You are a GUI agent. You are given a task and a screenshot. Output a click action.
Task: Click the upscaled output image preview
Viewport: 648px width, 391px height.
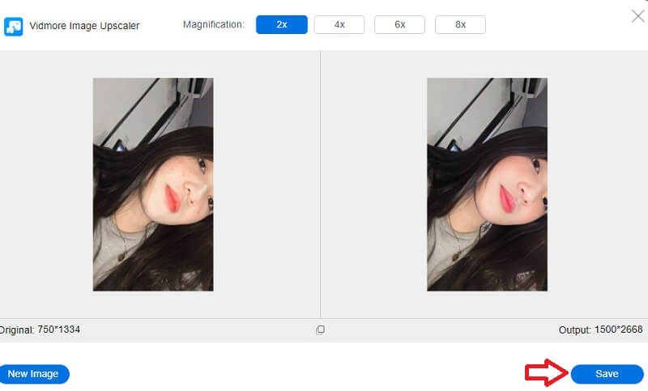pos(487,185)
